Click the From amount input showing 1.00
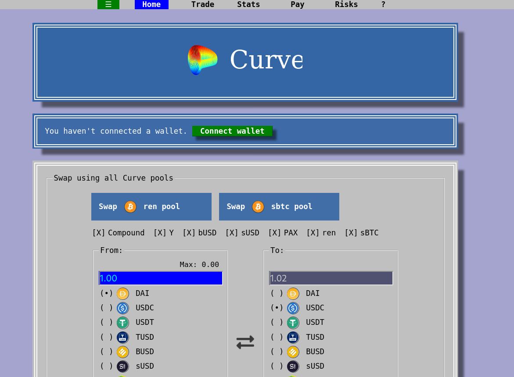The width and height of the screenshot is (514, 377). click(161, 278)
